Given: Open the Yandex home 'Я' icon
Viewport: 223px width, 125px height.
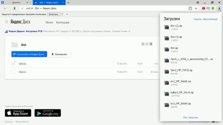Looking at the screenshot, I should coord(14,8).
